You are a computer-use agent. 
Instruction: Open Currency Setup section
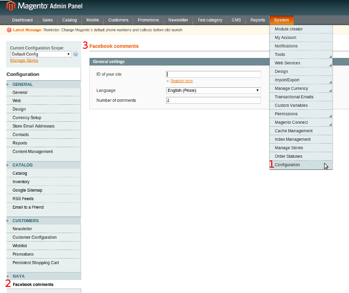[44, 118]
